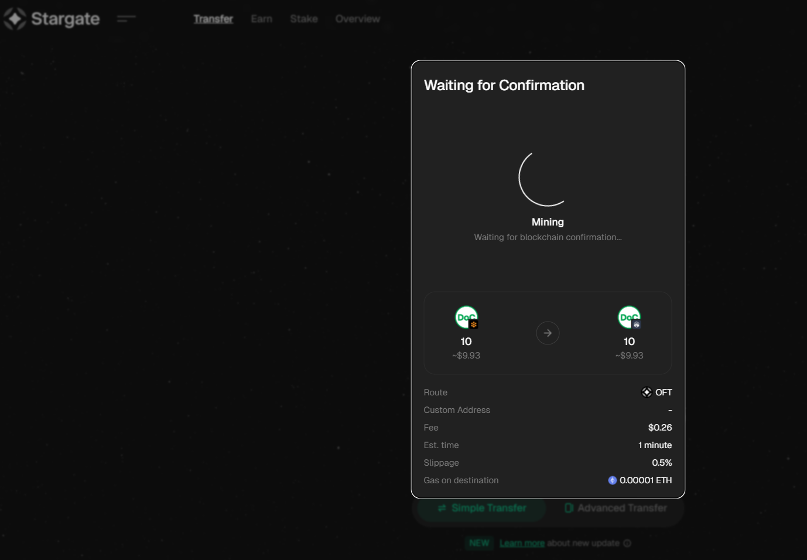Click the 0.5% slippage value
The width and height of the screenshot is (807, 560).
[662, 463]
